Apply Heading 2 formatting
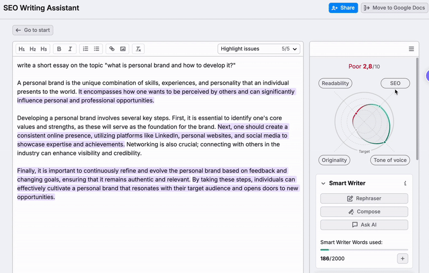The width and height of the screenshot is (429, 273). tap(33, 49)
